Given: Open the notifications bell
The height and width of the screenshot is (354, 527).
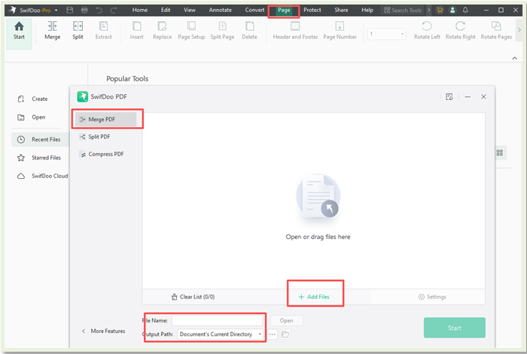Looking at the screenshot, I should [465, 10].
